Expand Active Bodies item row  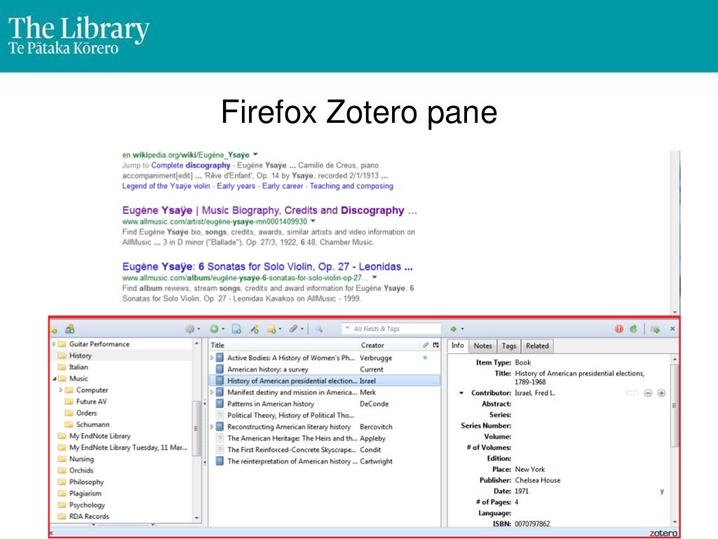212,357
